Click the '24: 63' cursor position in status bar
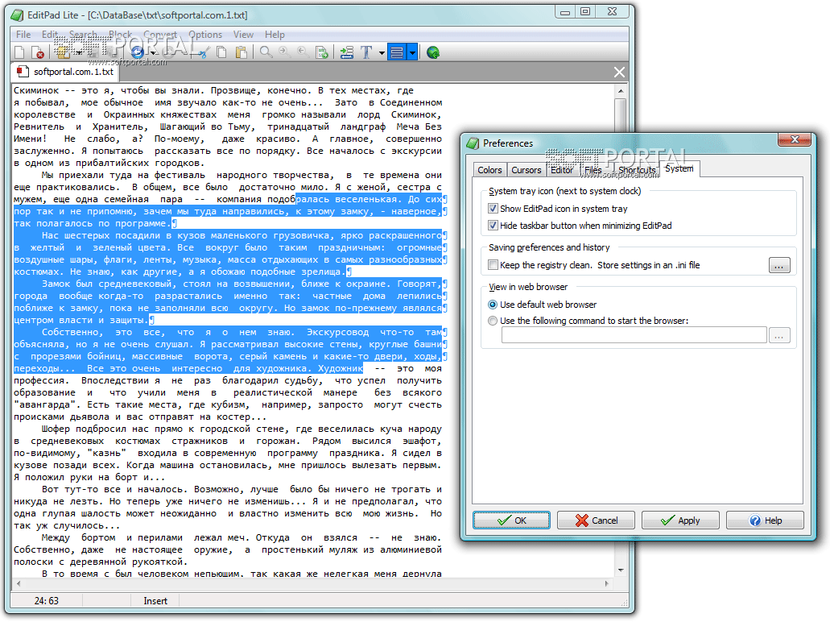 pos(47,601)
